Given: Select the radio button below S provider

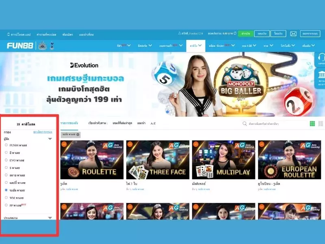Looking at the screenshot, I should (x=6, y=175).
